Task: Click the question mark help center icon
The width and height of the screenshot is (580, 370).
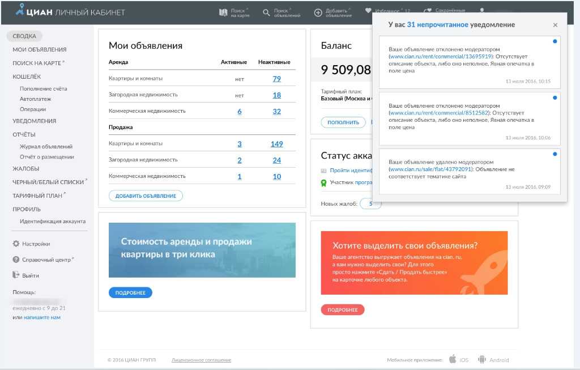Action: click(16, 260)
